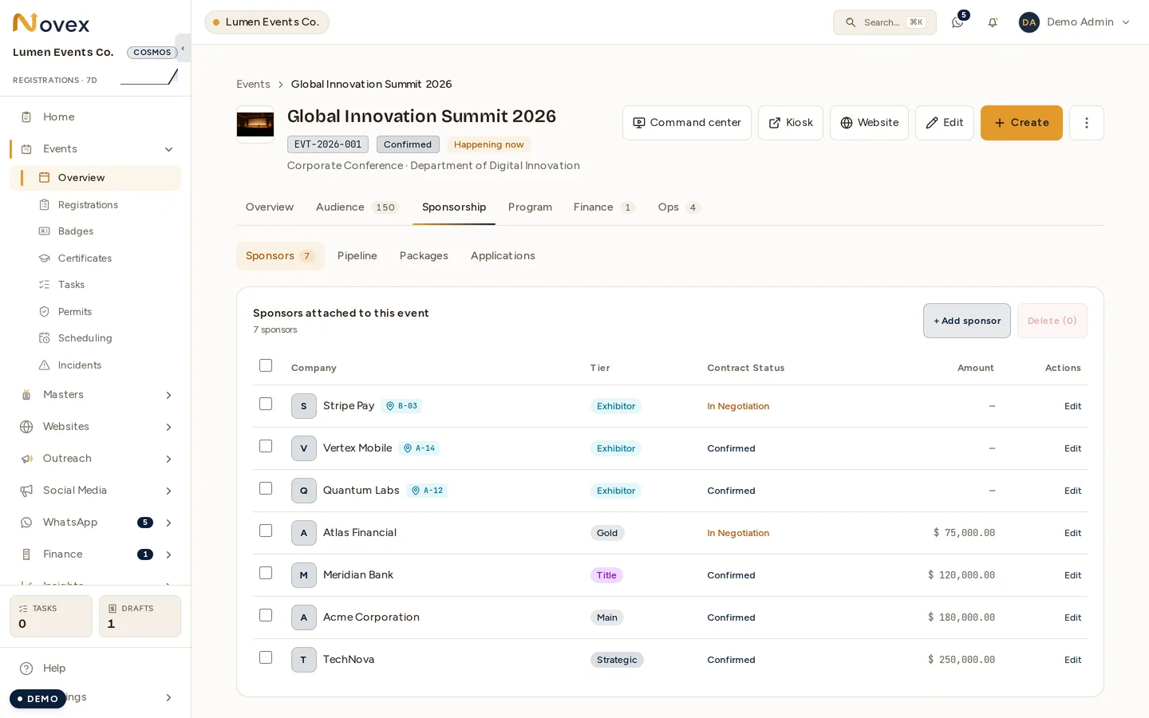Click the Novex logo
Screen dimensions: 1149x718
[x=51, y=23]
